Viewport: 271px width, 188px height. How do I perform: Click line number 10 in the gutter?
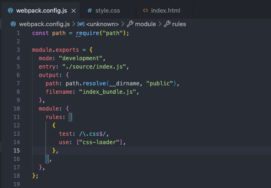pos(17,109)
